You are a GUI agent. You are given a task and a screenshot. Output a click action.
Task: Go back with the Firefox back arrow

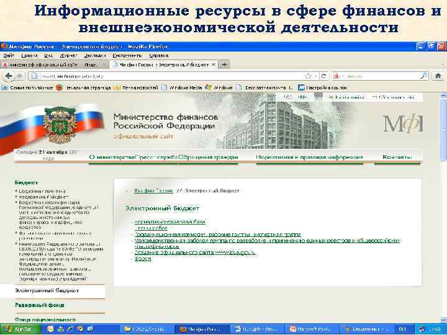[x=9, y=76]
